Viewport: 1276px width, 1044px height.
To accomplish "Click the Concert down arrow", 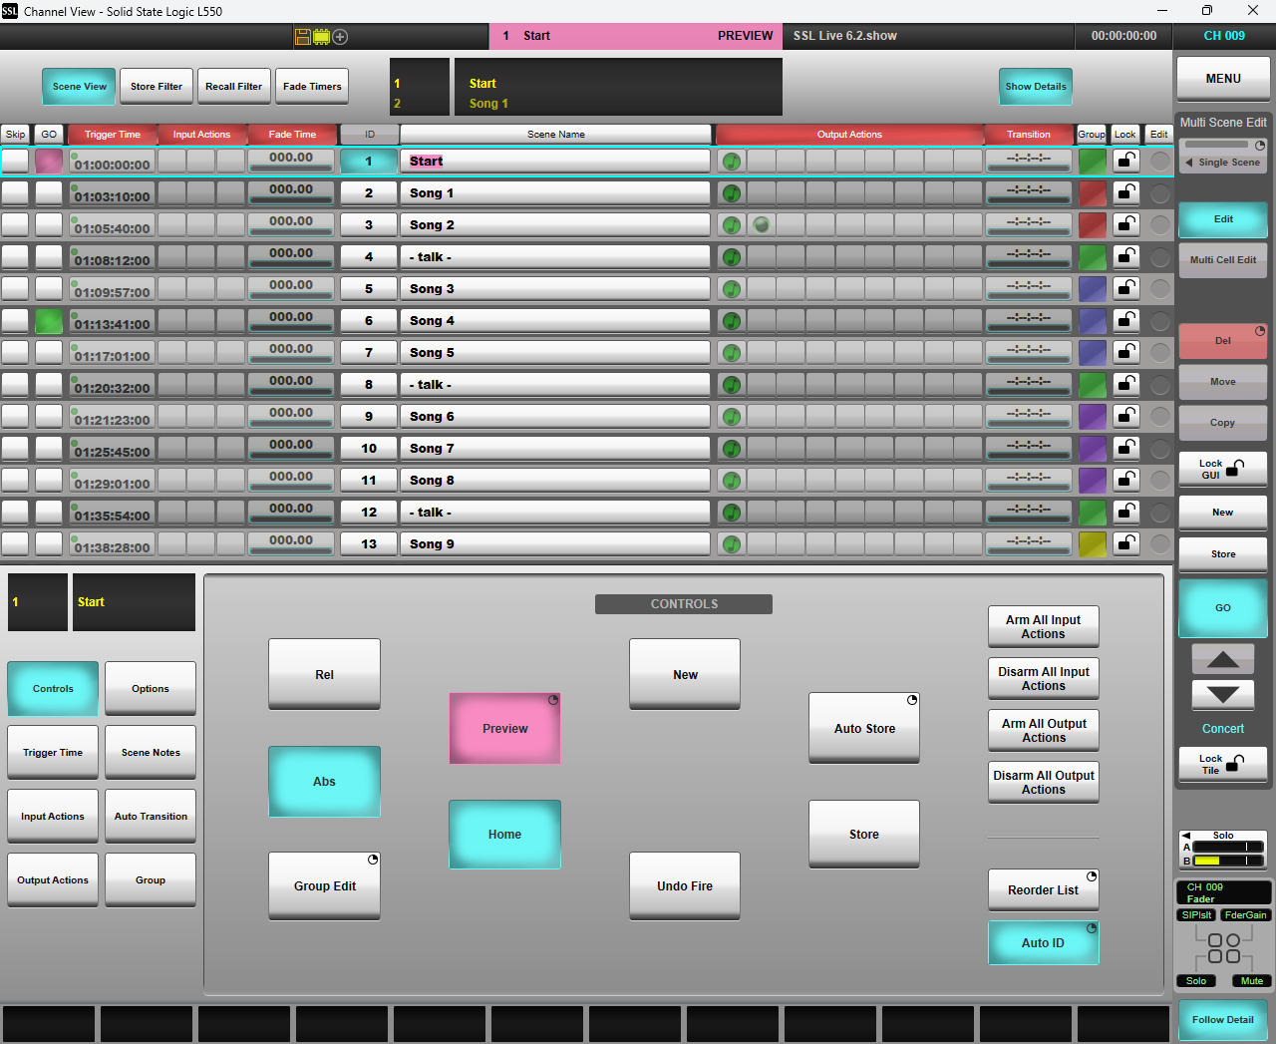I will coord(1222,695).
